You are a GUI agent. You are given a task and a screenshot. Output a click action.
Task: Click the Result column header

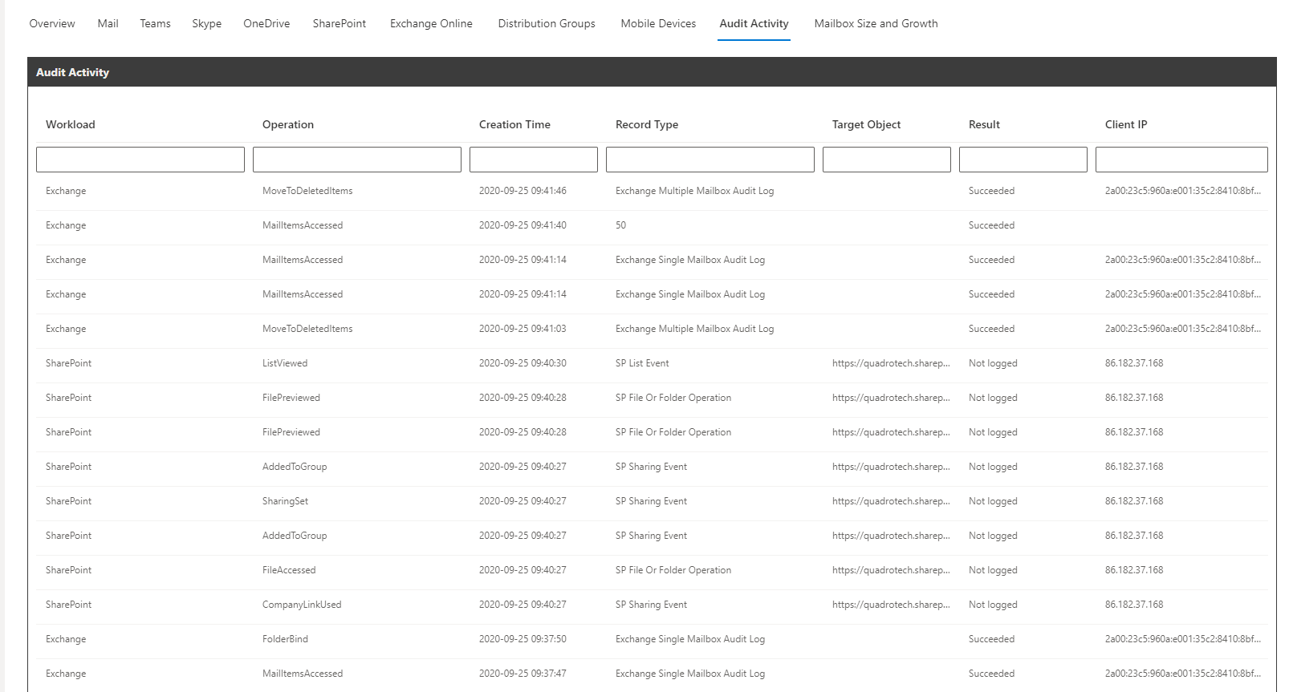pyautogui.click(x=984, y=125)
